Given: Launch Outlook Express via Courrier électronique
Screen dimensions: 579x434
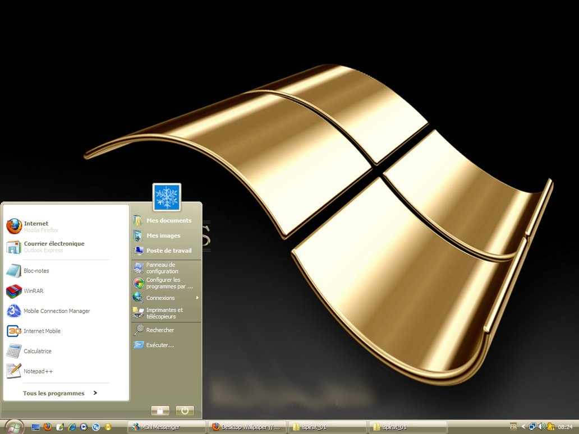Looking at the screenshot, I should 66,247.
